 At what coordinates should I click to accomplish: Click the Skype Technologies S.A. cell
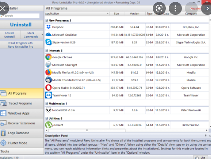[191, 42]
